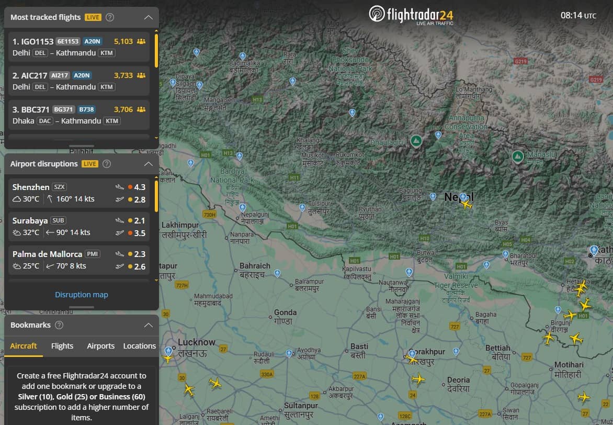Viewport: 613px width, 425px height.
Task: Click the resize handle below Airport disruptions
Action: 82,307
